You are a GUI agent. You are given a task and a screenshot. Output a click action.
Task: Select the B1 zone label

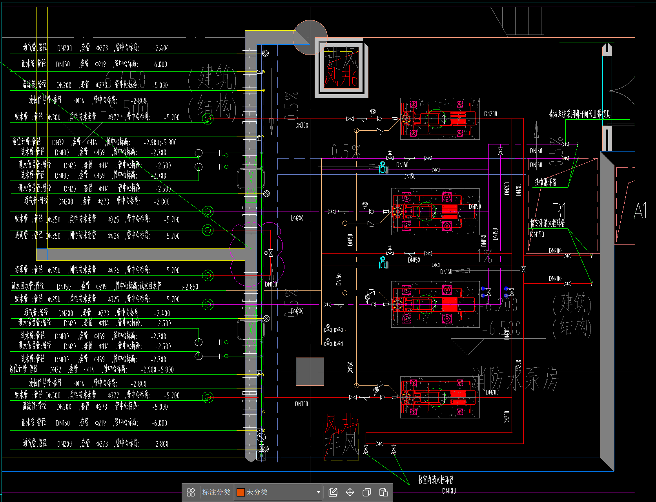(559, 211)
